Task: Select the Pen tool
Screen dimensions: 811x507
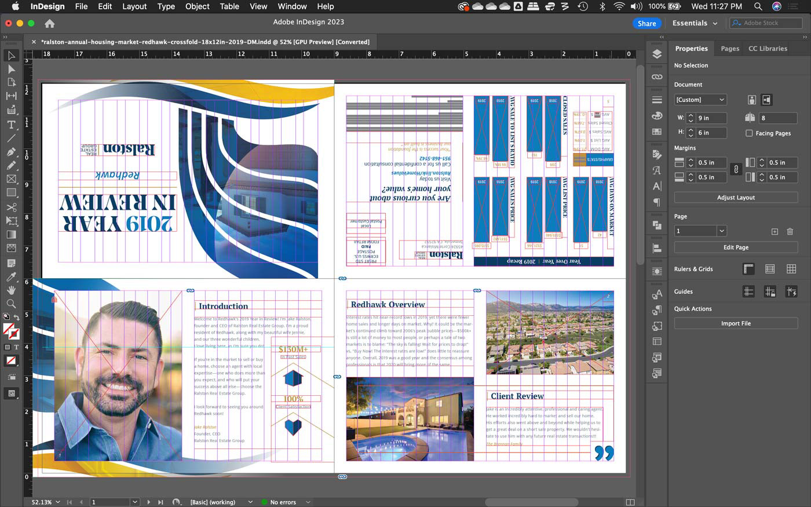Action: pyautogui.click(x=11, y=152)
